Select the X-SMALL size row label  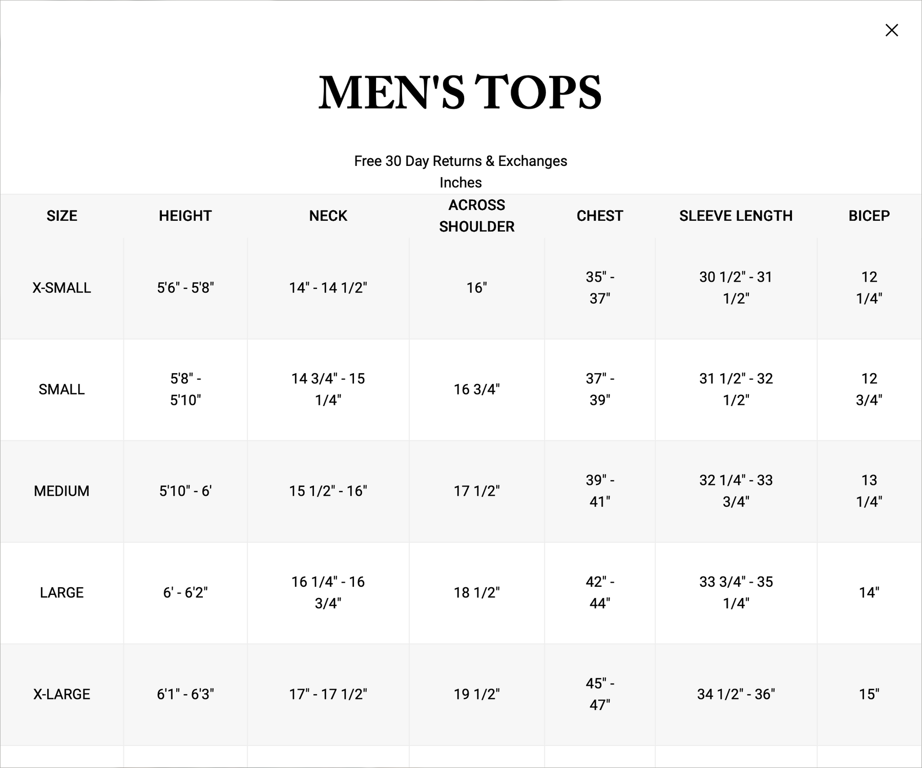(62, 288)
